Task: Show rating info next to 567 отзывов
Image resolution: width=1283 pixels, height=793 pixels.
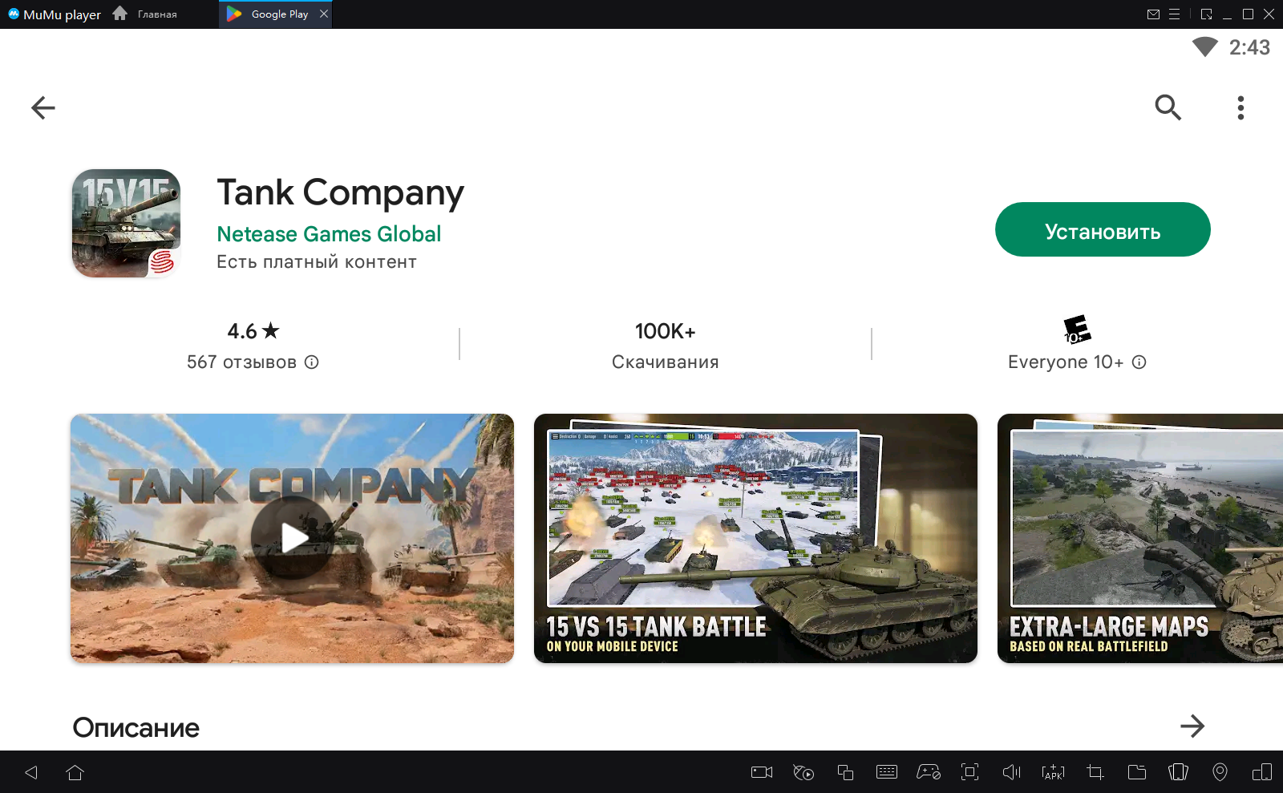Action: pyautogui.click(x=312, y=362)
